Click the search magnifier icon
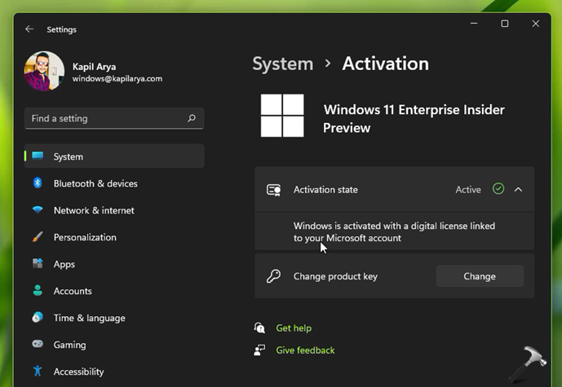Viewport: 562px width, 387px height. (192, 118)
